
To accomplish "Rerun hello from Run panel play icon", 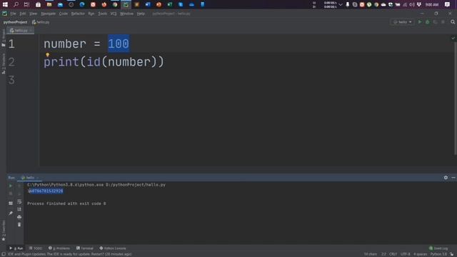I will (x=11, y=186).
